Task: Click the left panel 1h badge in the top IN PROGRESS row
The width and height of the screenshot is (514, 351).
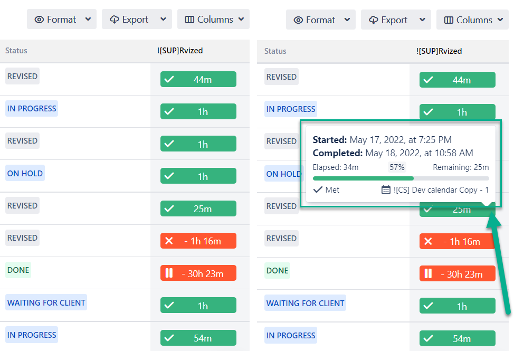Action: coord(198,111)
